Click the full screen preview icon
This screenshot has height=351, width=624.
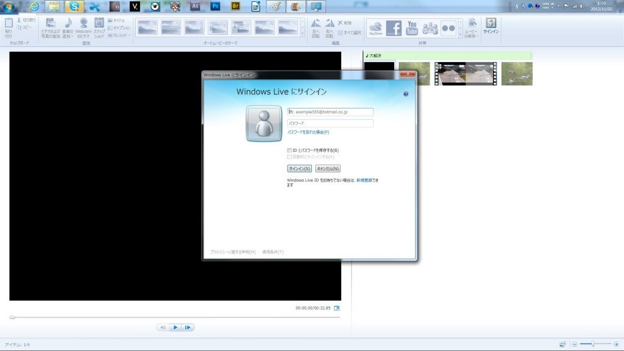336,308
